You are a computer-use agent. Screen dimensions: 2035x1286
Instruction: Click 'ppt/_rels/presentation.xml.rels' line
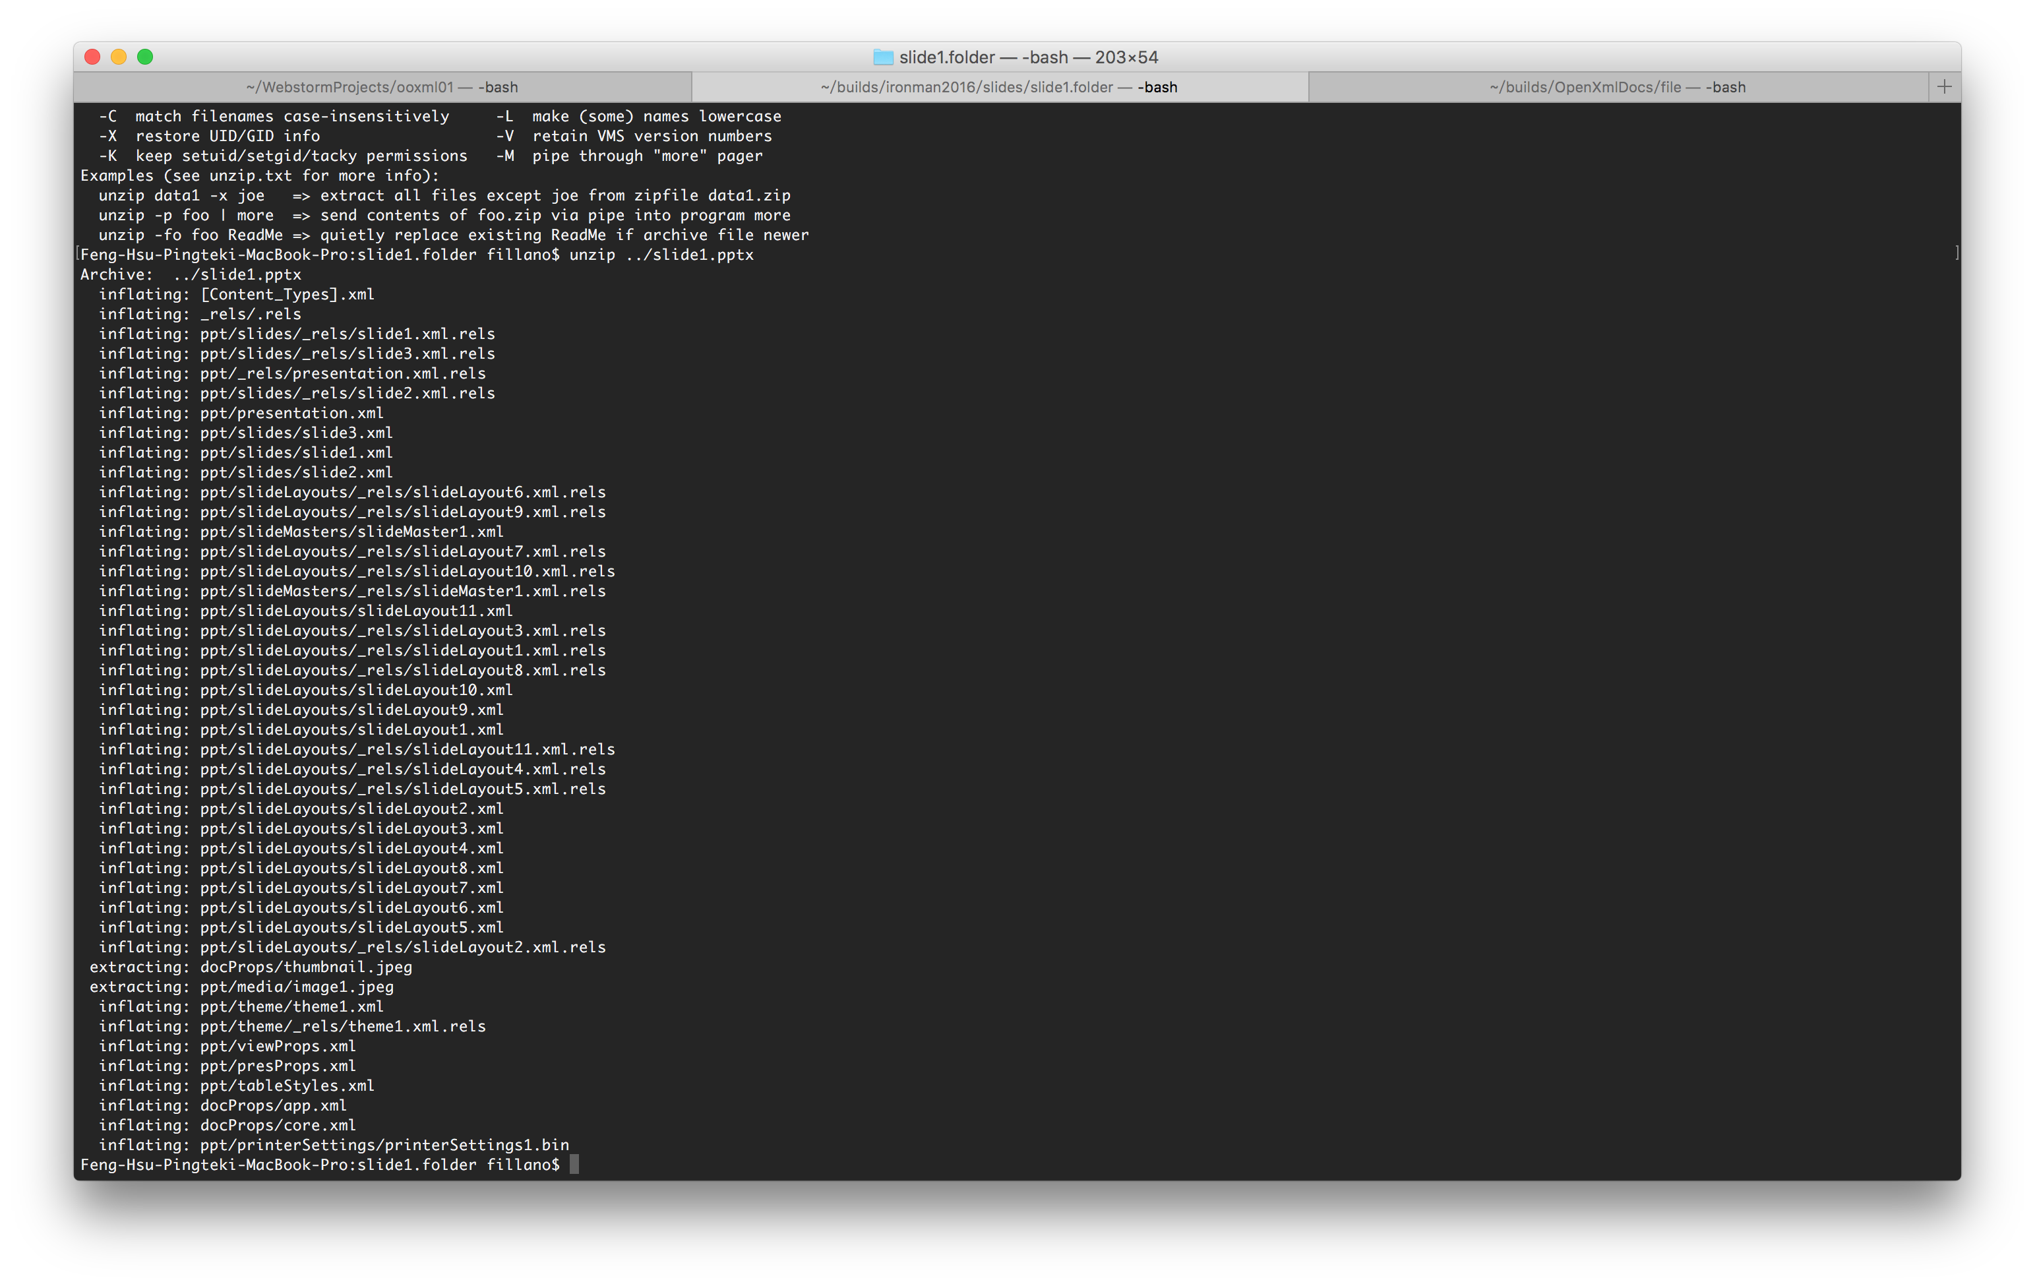click(292, 373)
